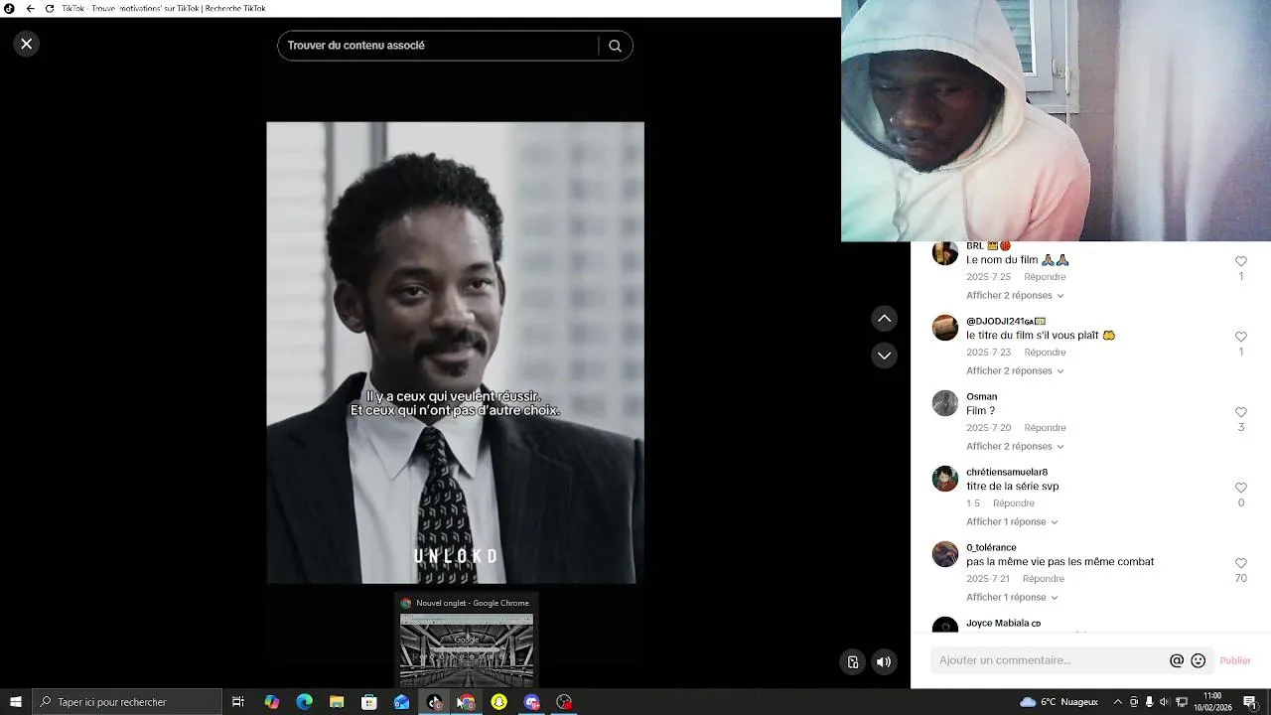Like chrétiensamuelar8's comment
Screen dimensions: 1271x715
pos(1240,489)
